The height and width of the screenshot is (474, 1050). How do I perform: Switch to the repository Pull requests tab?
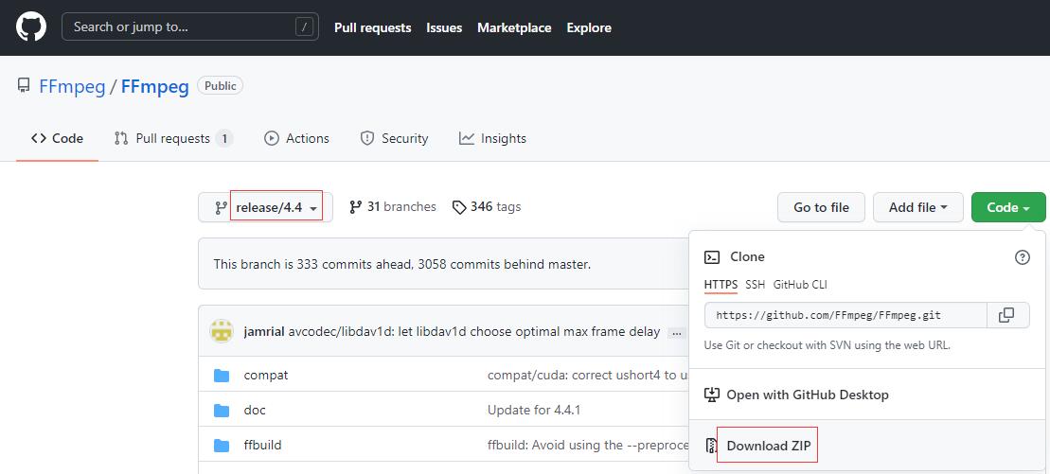[x=173, y=138]
